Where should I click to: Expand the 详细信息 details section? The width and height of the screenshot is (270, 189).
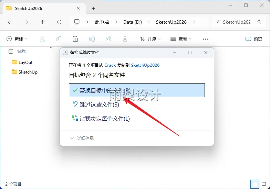point(82,138)
